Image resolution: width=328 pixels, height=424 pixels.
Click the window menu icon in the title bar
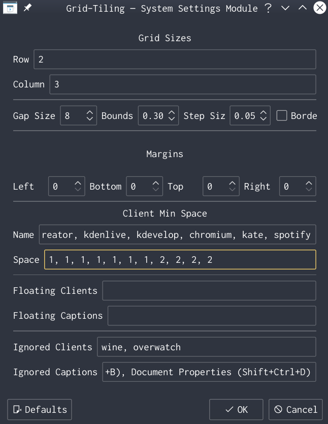pos(10,8)
